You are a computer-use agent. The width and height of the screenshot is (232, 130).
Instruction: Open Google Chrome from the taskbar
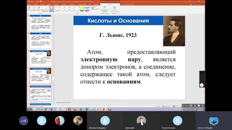(x=46, y=109)
